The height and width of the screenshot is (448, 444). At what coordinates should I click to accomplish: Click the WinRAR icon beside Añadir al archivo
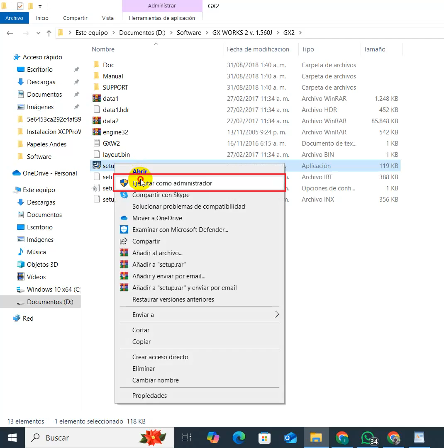point(124,253)
